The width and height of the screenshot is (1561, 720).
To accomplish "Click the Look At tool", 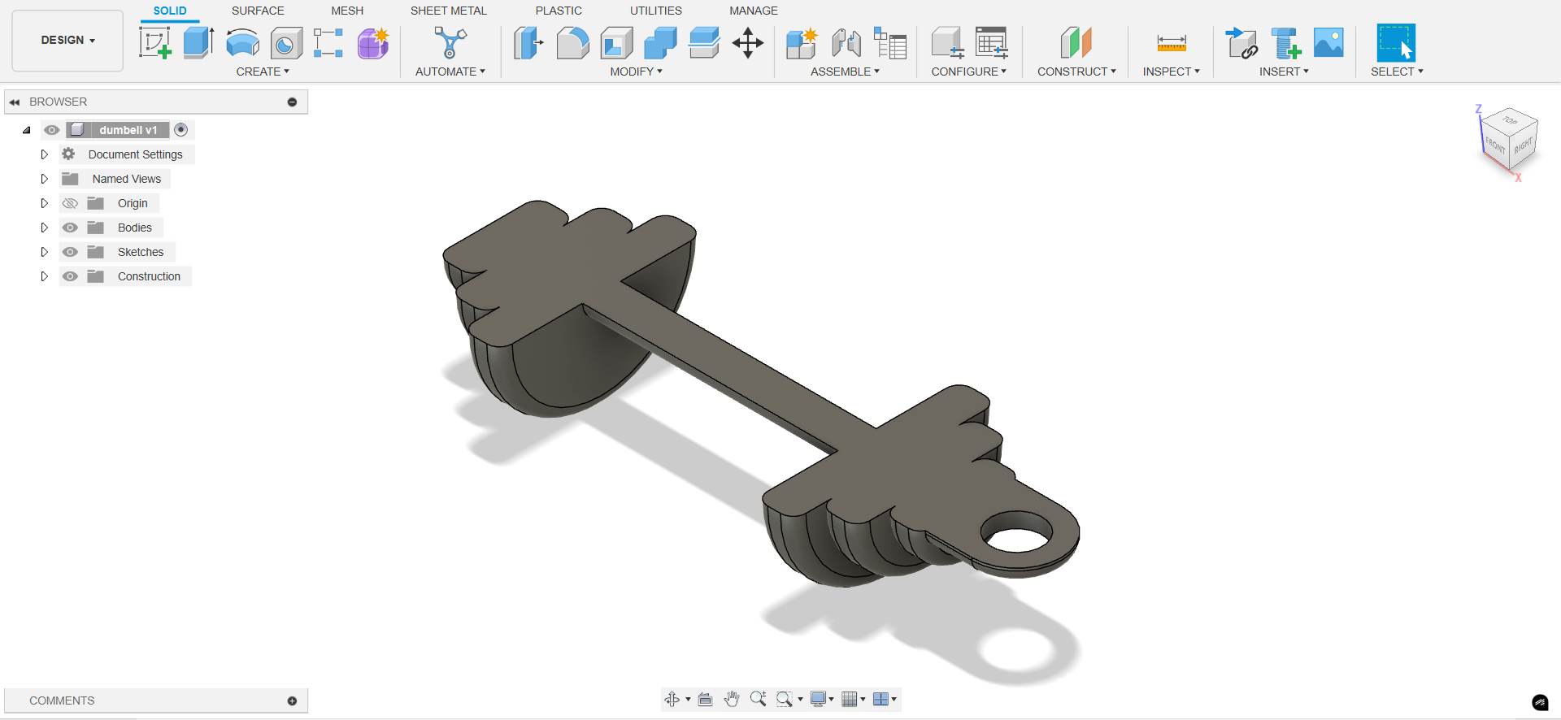I will (x=705, y=699).
